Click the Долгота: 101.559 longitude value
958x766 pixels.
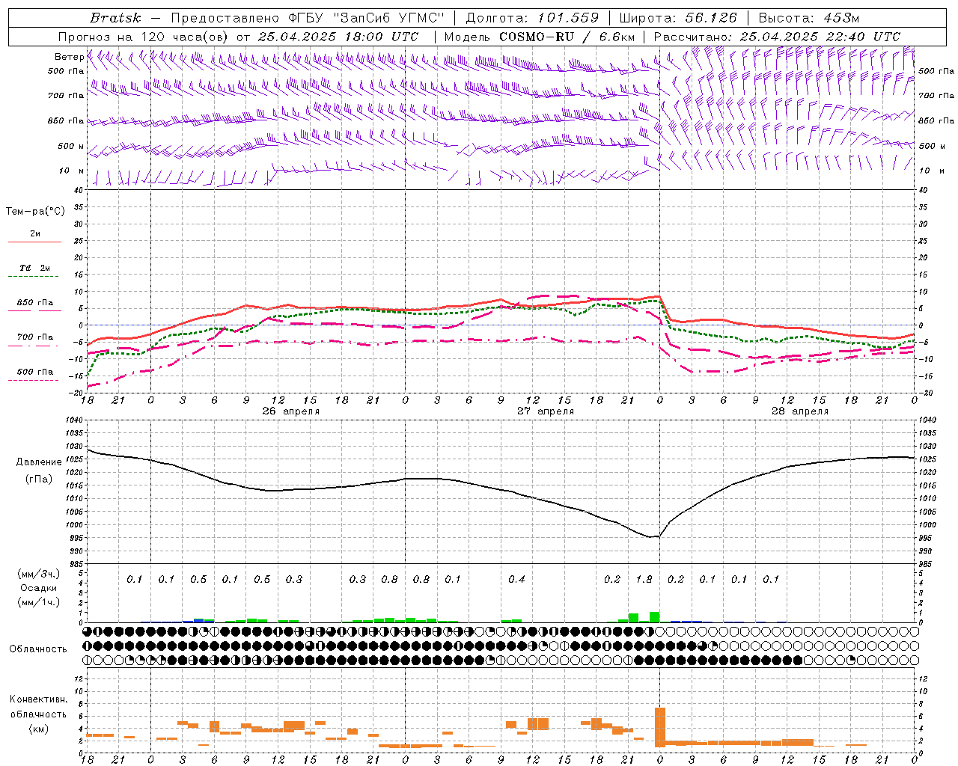pyautogui.click(x=532, y=18)
